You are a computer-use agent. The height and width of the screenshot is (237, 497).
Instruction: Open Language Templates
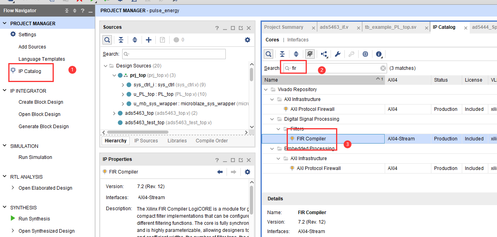(42, 59)
